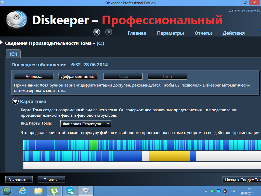This screenshot has width=261, height=196.
Task: Click the forward navigation arrow icon
Action: pyautogui.click(x=109, y=32)
